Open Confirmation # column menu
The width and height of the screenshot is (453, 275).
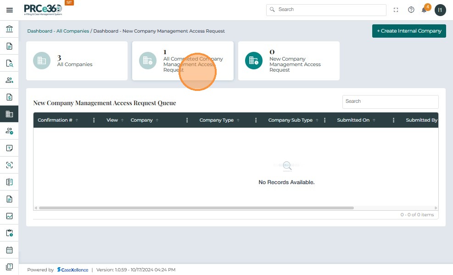[x=94, y=120]
